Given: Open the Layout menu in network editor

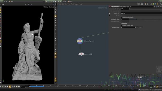Looking at the screenshot, I should [x=77, y=4].
